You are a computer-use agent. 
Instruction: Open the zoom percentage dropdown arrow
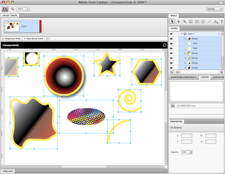28,9
